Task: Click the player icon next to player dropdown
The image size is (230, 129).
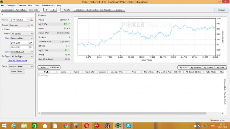Action: [32, 20]
